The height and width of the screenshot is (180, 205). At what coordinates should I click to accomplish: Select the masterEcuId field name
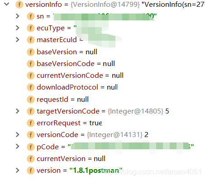click(x=57, y=40)
